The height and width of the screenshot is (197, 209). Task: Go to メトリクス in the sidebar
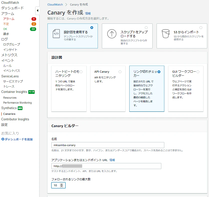9,55
